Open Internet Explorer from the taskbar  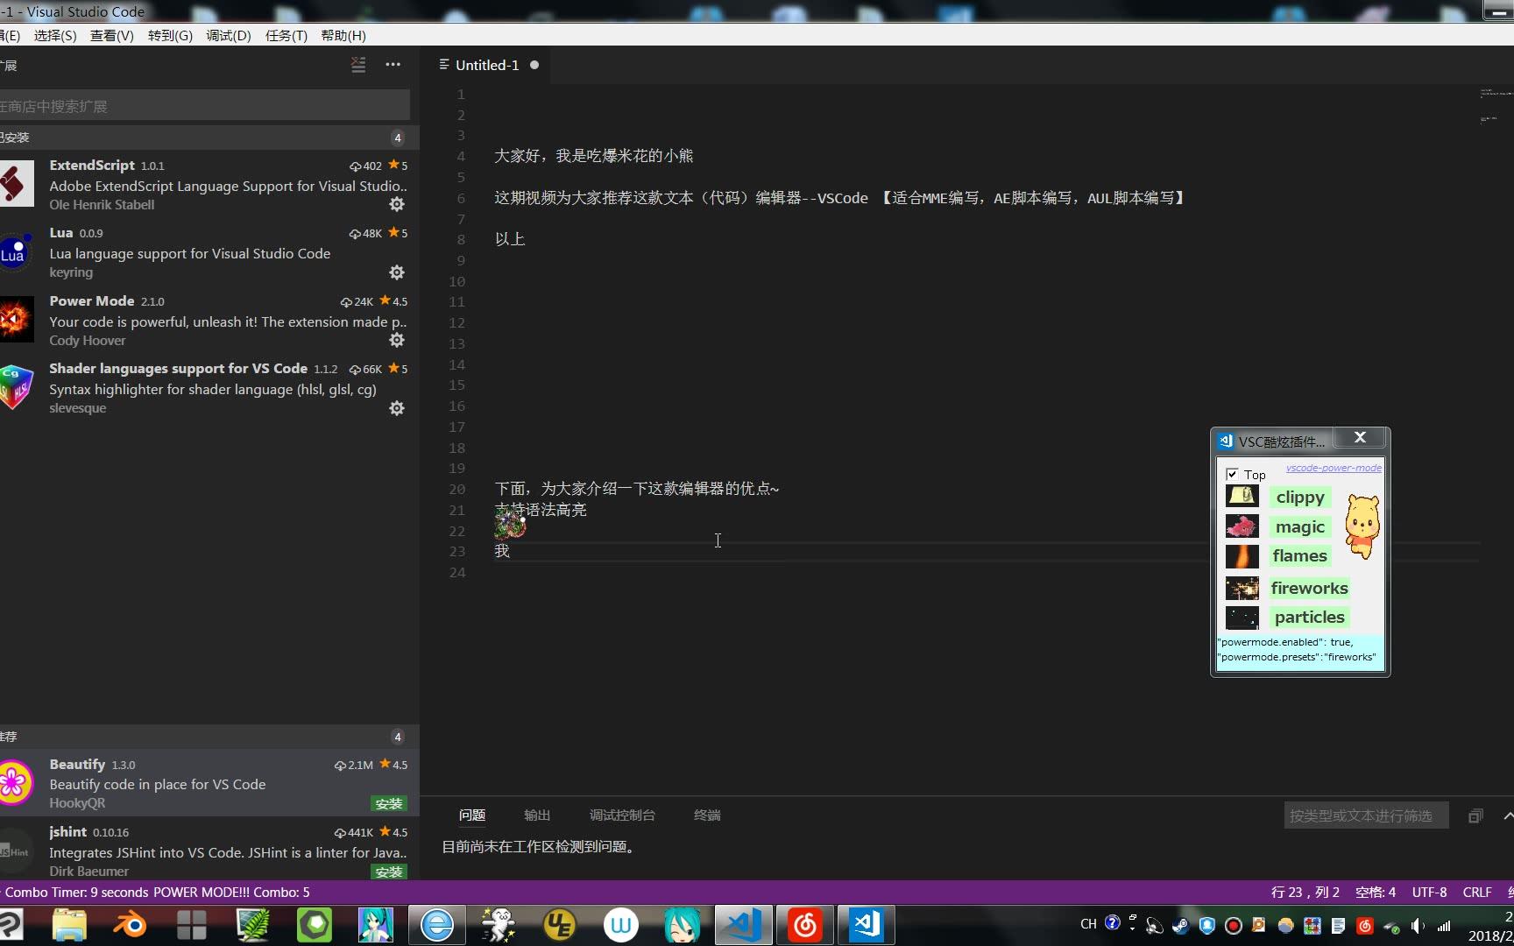click(436, 925)
